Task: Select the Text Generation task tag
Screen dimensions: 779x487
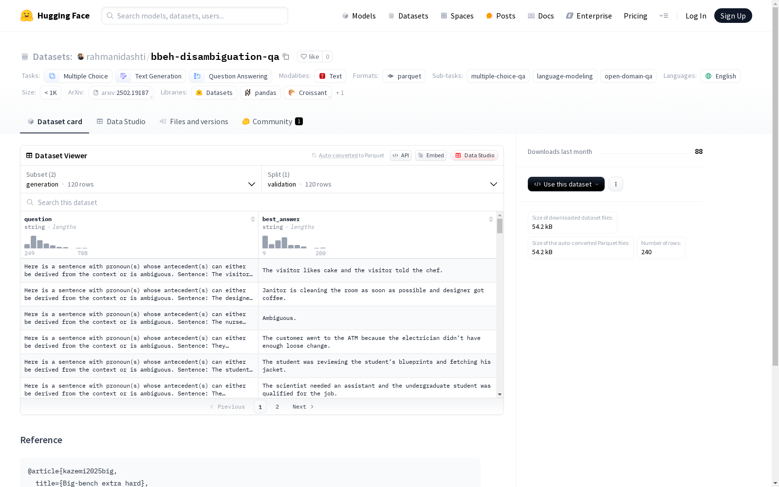Action: [151, 76]
